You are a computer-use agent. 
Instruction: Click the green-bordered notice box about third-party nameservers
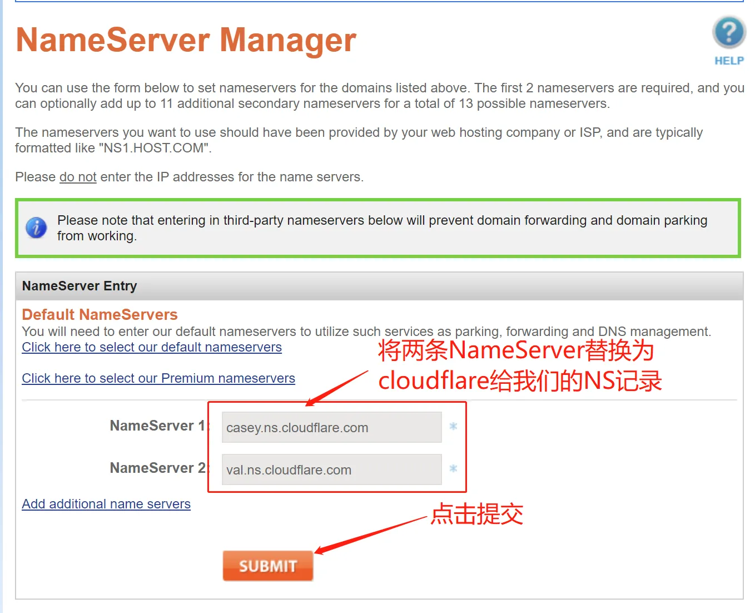[378, 228]
